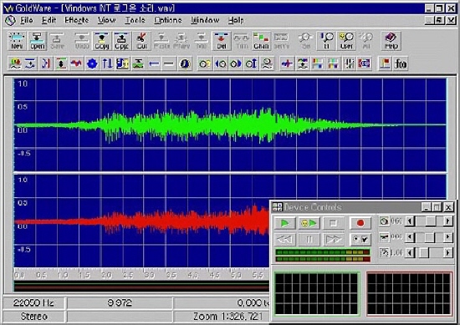Image resolution: width=460 pixels, height=325 pixels.
Task: Open the Tools menu
Action: click(x=135, y=20)
